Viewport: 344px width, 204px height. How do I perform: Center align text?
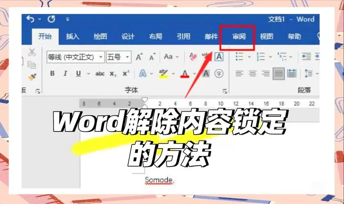(x=252, y=73)
